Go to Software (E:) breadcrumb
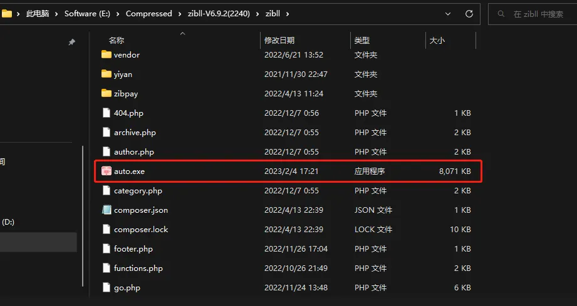Screen dimensions: 577x306 tap(87, 14)
